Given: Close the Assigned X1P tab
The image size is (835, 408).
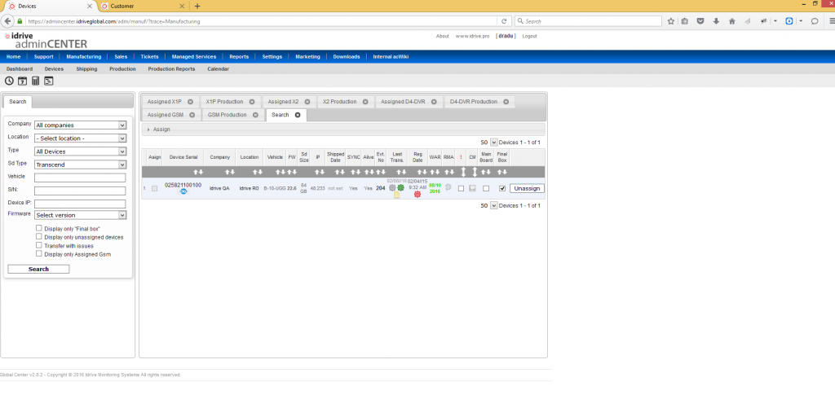Looking at the screenshot, I should [x=190, y=102].
